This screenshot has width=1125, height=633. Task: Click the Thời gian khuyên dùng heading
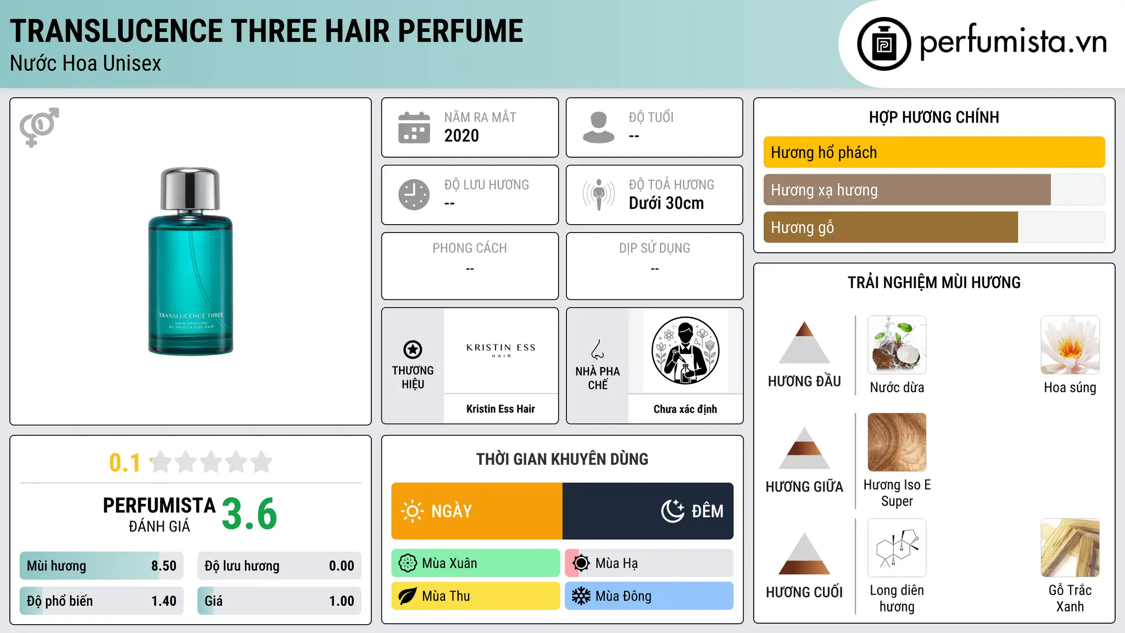562,459
